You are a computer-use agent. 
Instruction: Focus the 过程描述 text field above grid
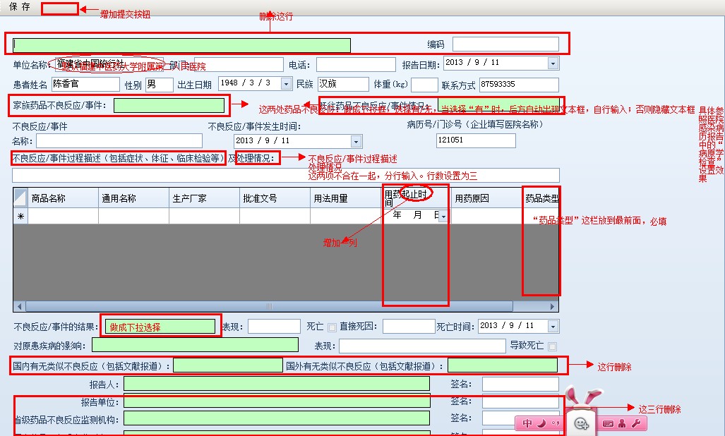coord(286,175)
